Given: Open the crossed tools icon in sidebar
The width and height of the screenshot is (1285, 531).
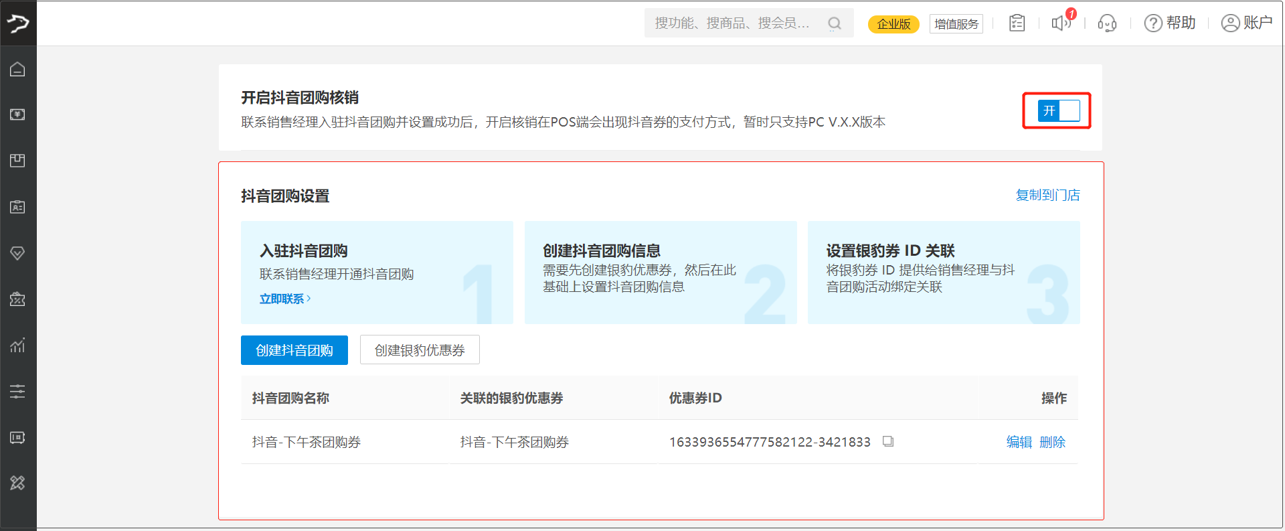Looking at the screenshot, I should 18,483.
